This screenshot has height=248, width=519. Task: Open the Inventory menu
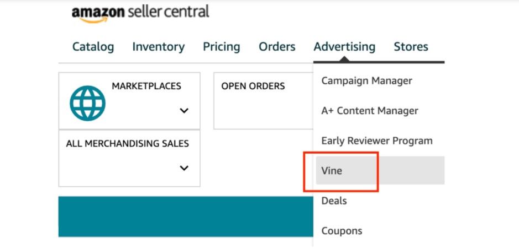[x=159, y=47]
